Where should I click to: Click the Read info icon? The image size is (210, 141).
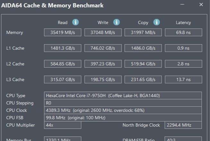coord(76,22)
